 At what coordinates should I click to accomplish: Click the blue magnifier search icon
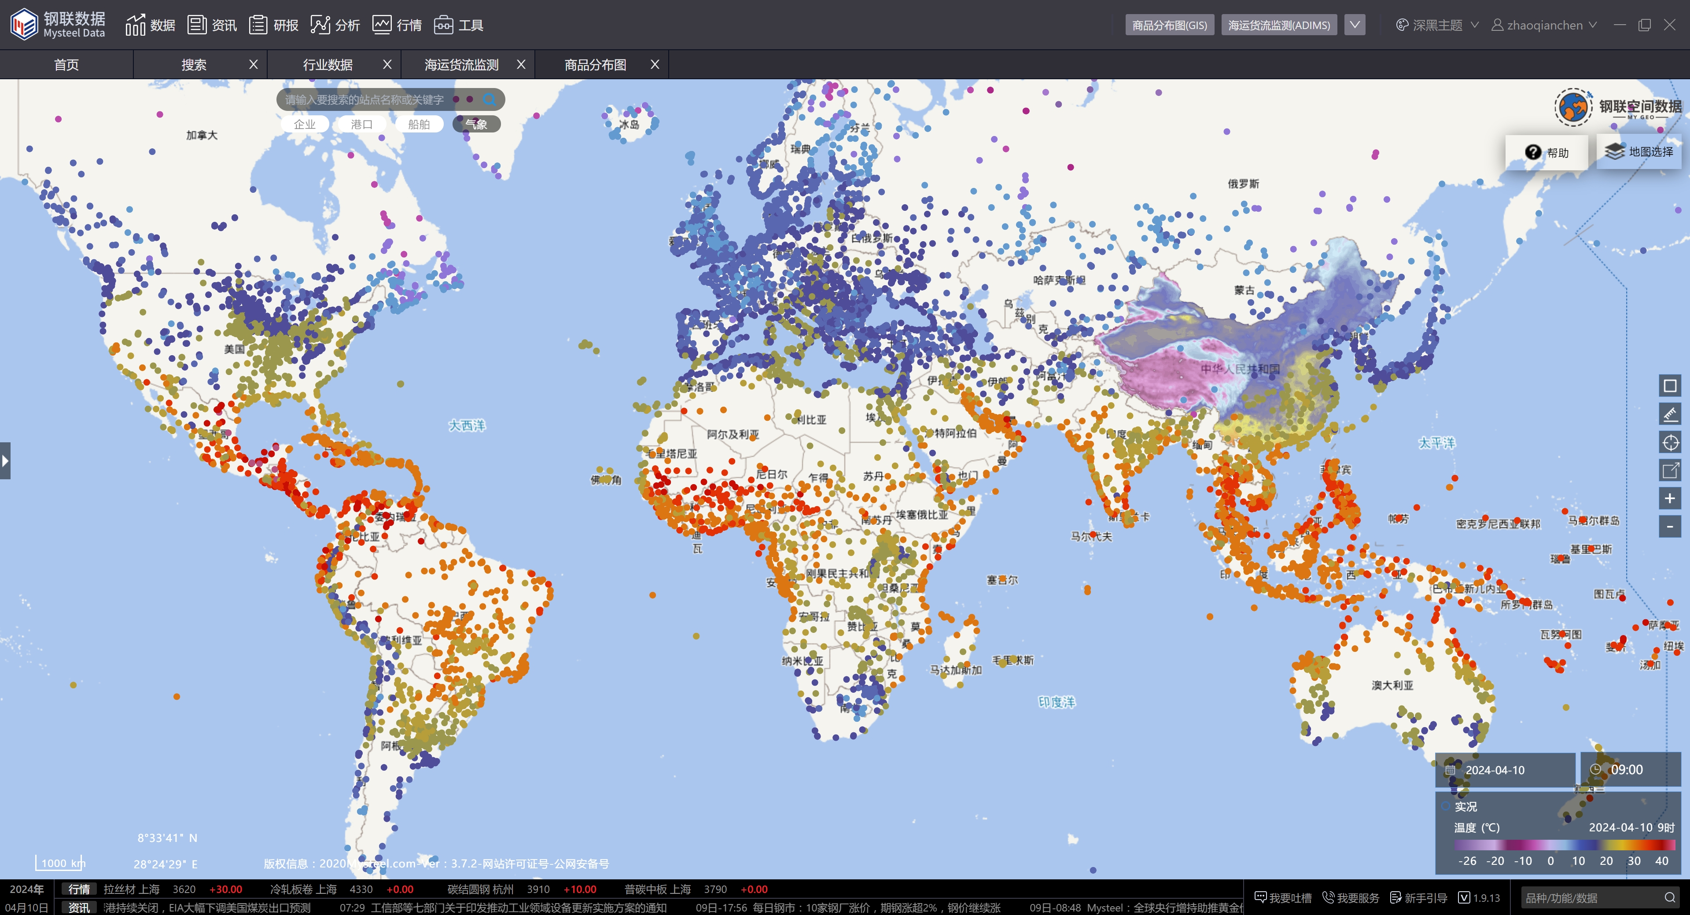[x=490, y=100]
